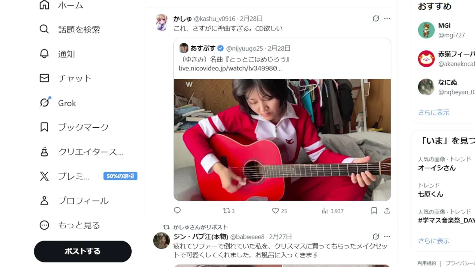475x267 pixels.
Task: Open the more menu on かしゅ's post
Action: click(x=387, y=18)
